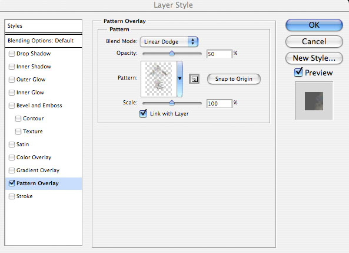Click the pattern swatch thumbnail
Viewport: 349px width, 253px height.
tap(159, 79)
